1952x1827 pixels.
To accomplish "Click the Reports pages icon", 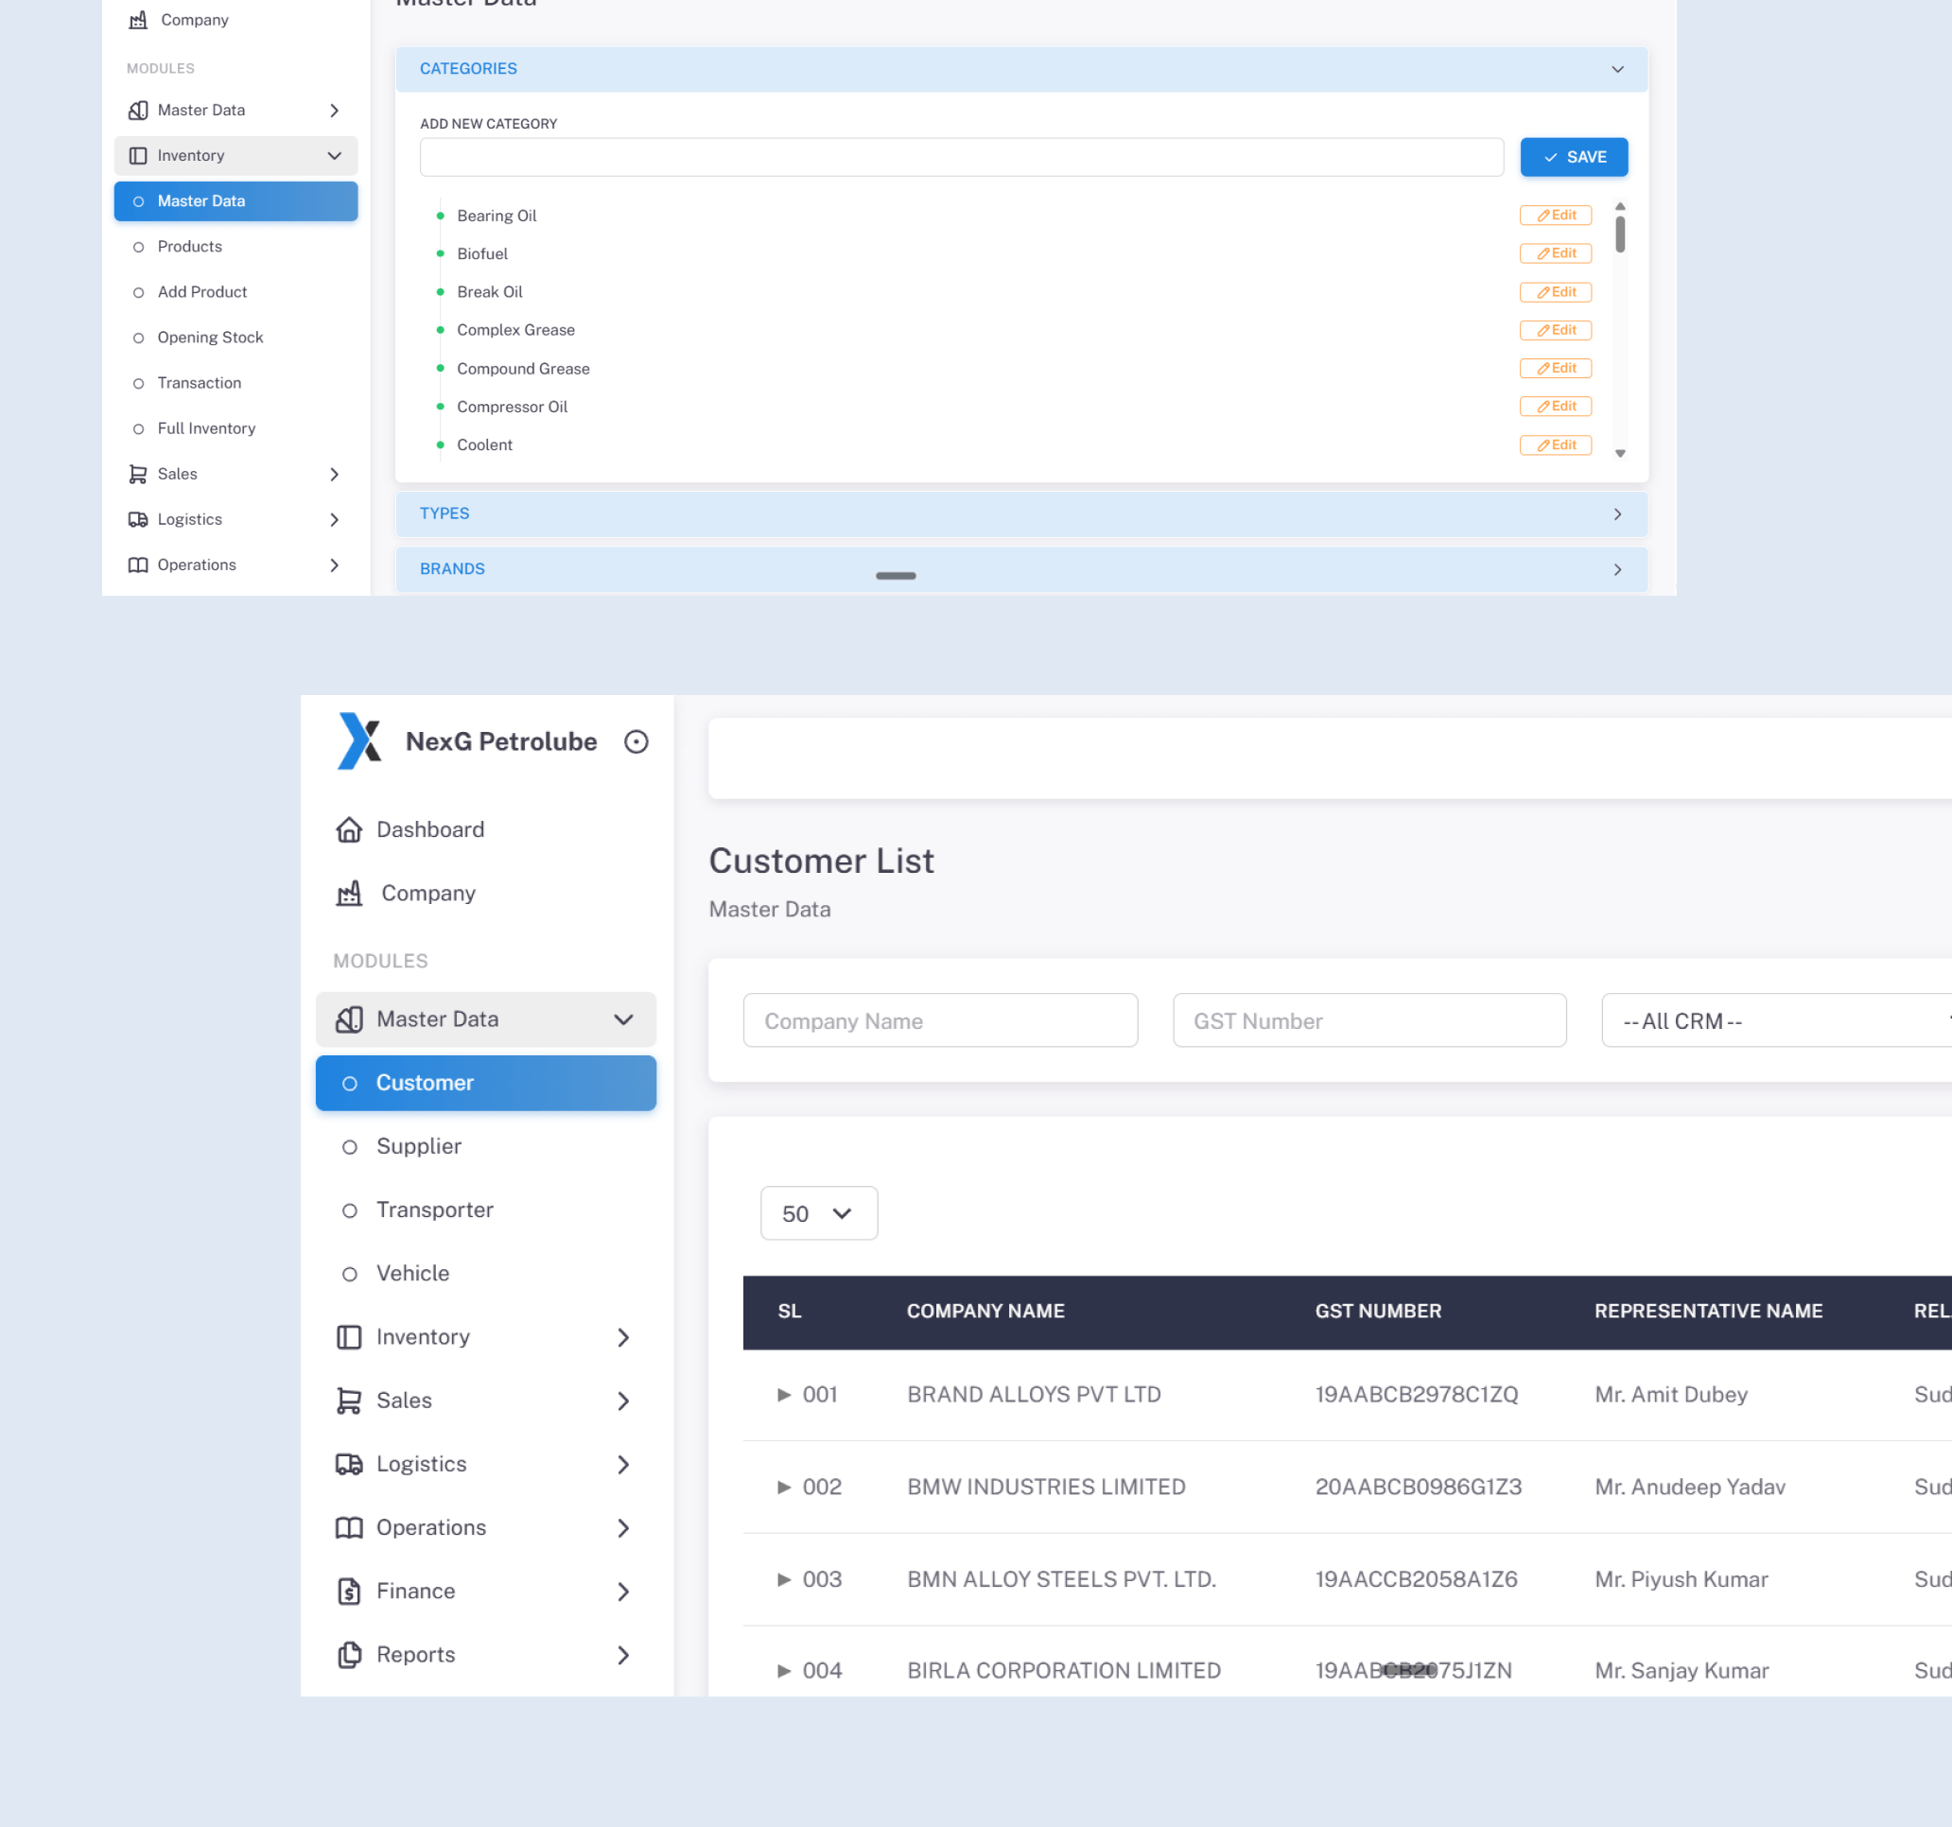I will pos(349,1654).
